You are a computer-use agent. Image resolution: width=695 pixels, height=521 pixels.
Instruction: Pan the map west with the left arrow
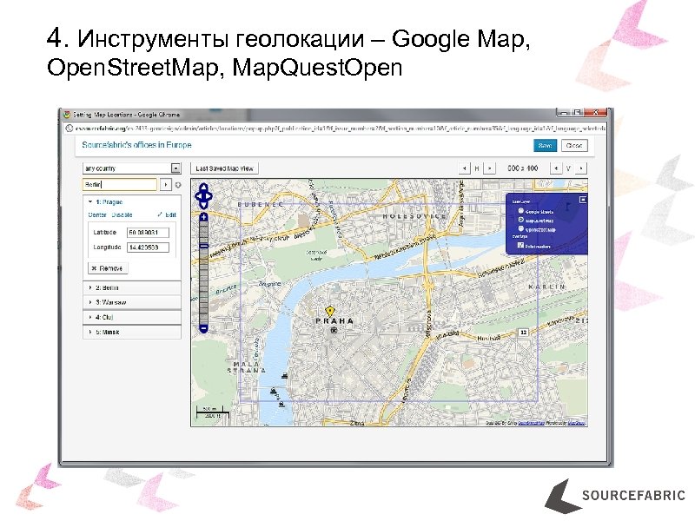click(x=198, y=196)
